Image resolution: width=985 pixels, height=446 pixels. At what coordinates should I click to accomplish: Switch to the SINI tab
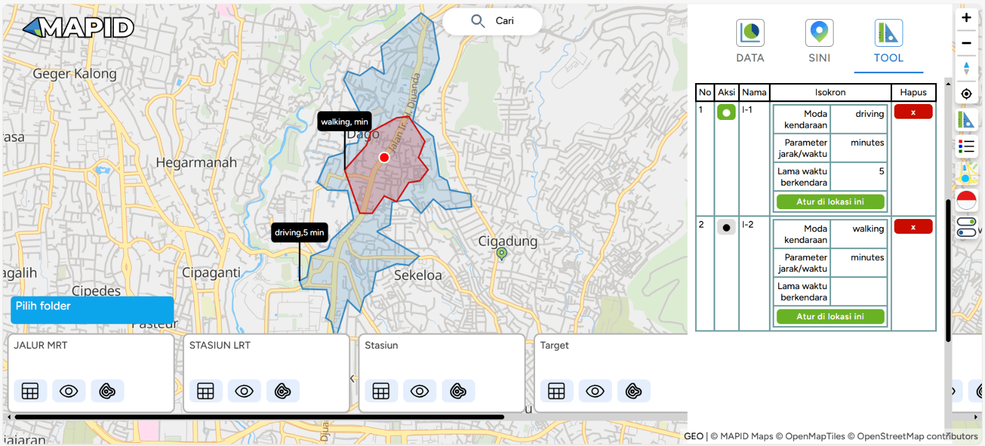(819, 41)
